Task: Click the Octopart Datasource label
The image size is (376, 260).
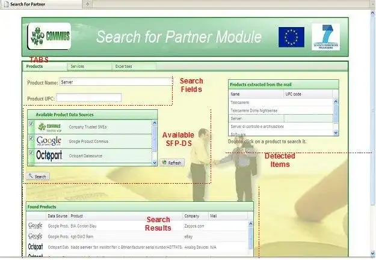Action: (85, 156)
